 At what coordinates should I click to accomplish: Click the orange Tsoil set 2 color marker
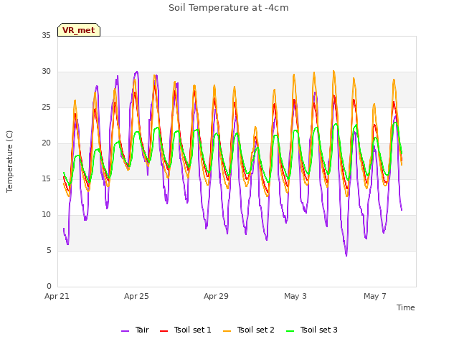tap(227, 331)
